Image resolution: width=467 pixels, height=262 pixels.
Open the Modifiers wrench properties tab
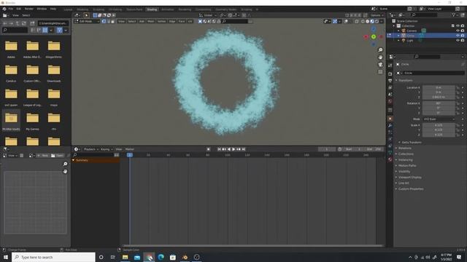(390, 126)
